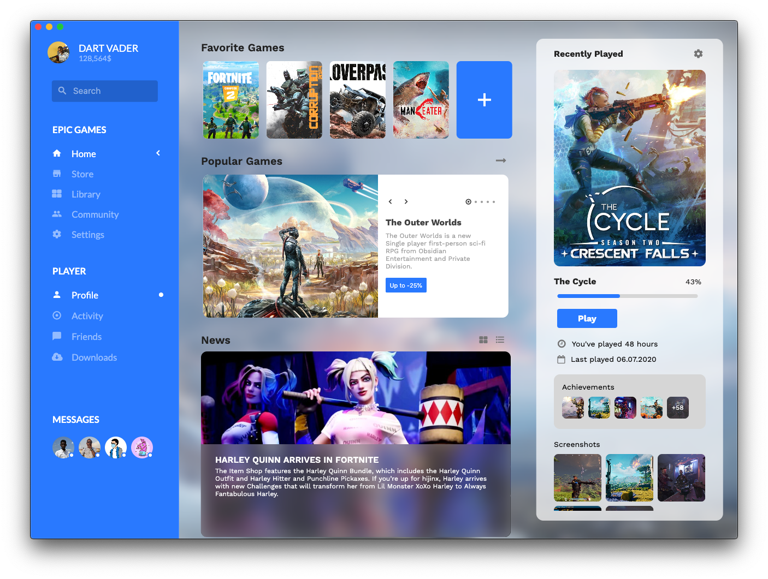Open second screenshot thumbnail
This screenshot has height=579, width=768.
629,478
